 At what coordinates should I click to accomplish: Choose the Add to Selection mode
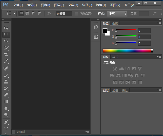click(27, 13)
